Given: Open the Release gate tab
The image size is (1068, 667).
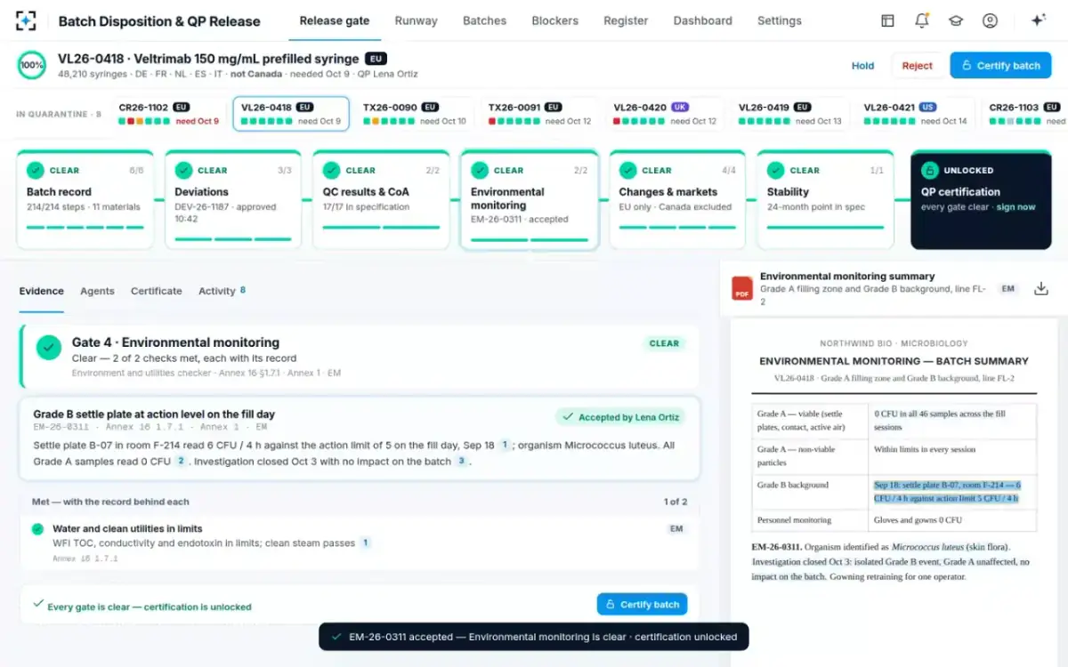Looking at the screenshot, I should [x=335, y=20].
